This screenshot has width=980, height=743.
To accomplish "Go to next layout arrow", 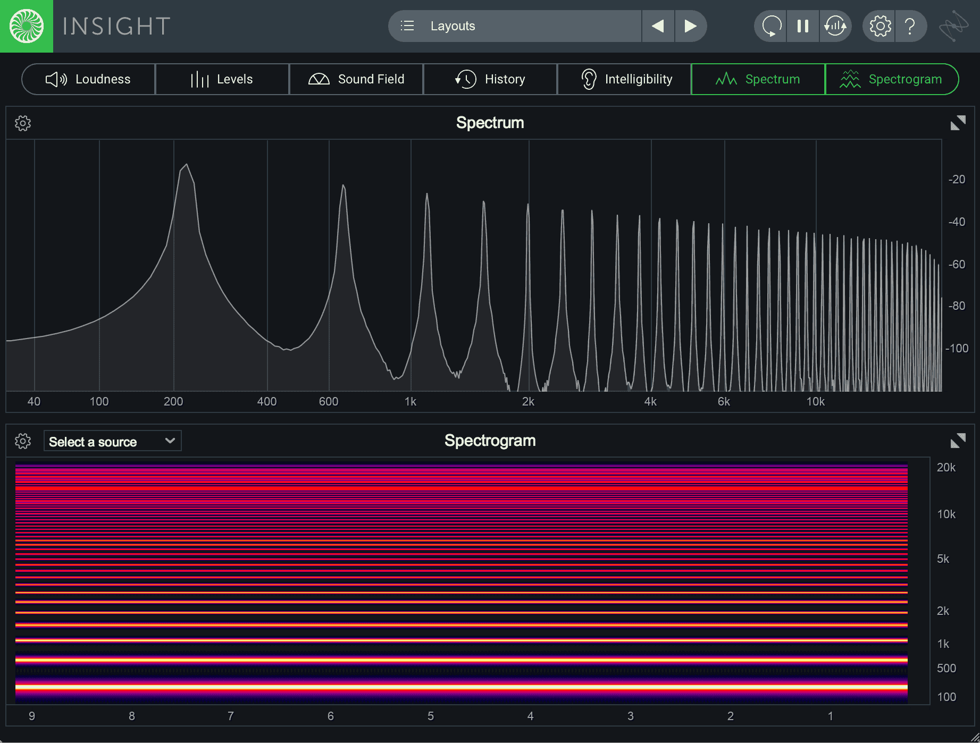I will pos(690,26).
